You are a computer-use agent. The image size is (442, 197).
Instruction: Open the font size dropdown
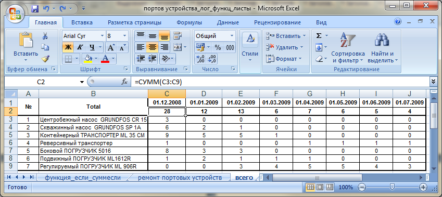[x=124, y=36]
